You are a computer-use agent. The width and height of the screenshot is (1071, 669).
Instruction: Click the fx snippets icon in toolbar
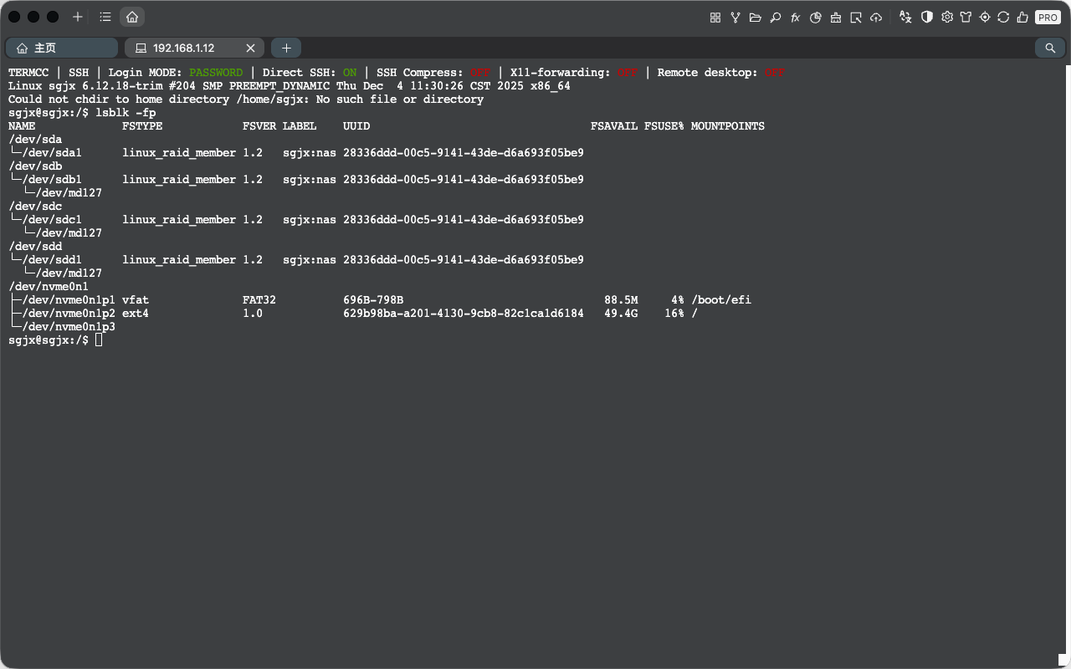[795, 17]
